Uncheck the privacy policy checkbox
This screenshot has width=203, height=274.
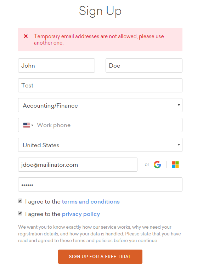(x=20, y=213)
